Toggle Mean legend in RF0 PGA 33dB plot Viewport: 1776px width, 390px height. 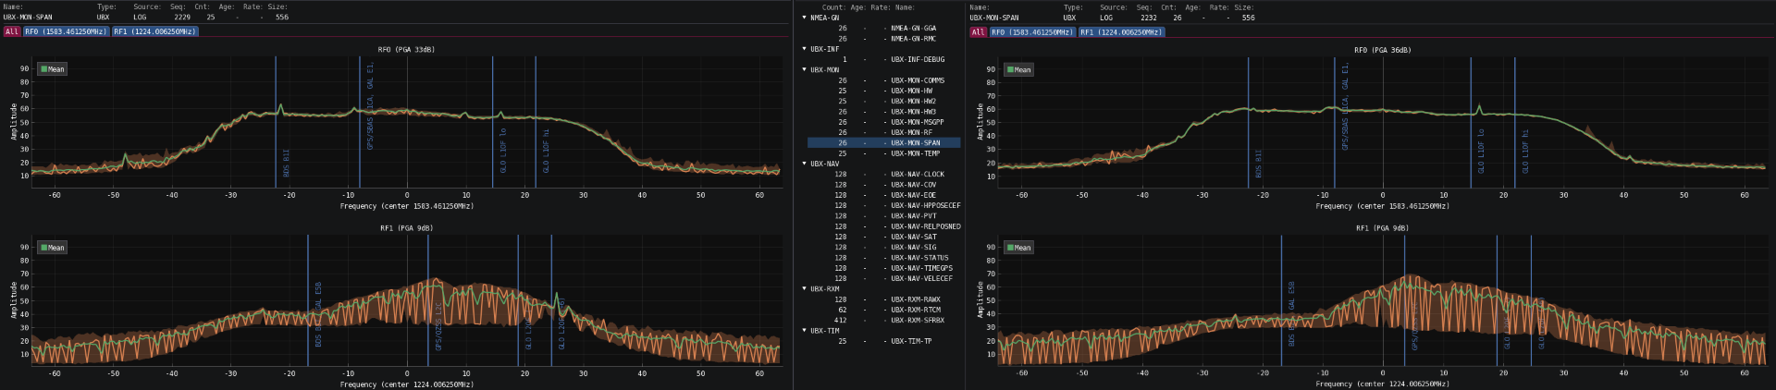(53, 69)
